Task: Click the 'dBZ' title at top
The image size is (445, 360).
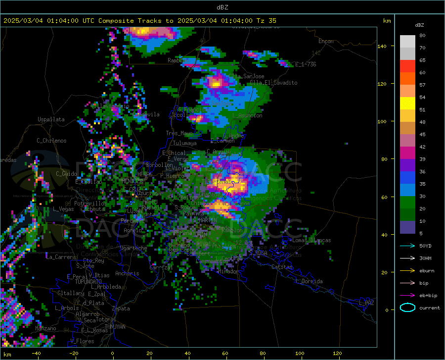Action: [222, 7]
